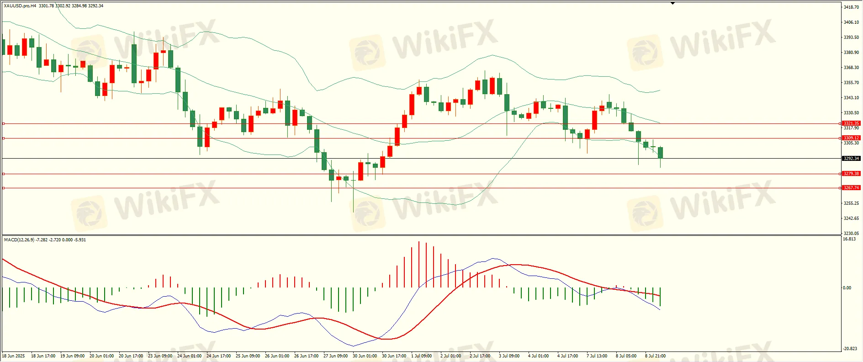The width and height of the screenshot is (863, 362).
Task: Select the black 3292.34 current price tag
Action: (x=851, y=159)
